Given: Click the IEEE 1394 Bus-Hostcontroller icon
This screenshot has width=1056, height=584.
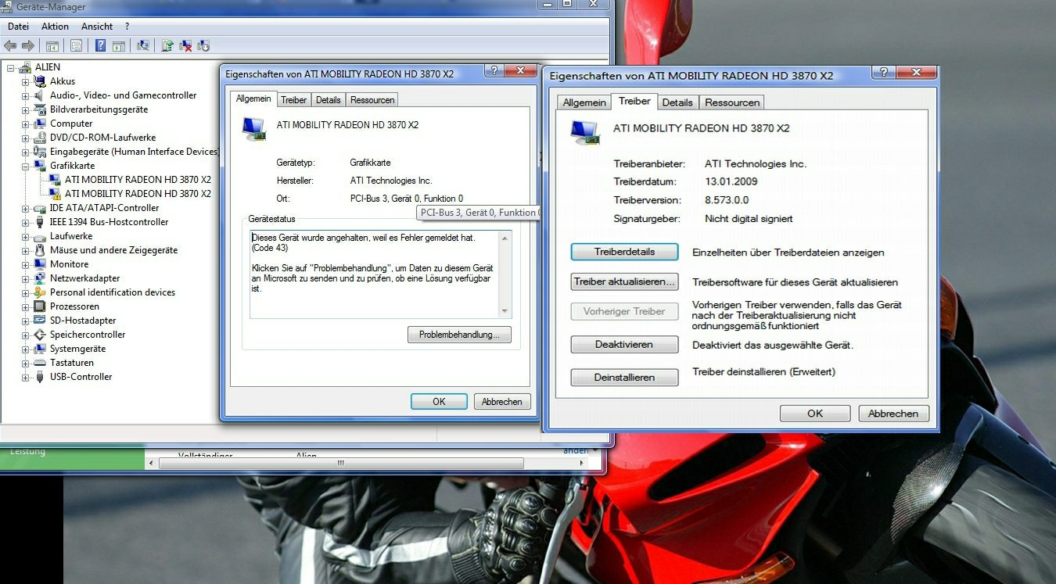Looking at the screenshot, I should tap(40, 222).
